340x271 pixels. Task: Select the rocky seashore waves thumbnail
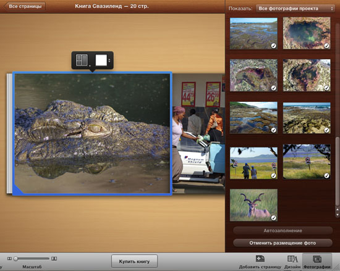point(307,118)
